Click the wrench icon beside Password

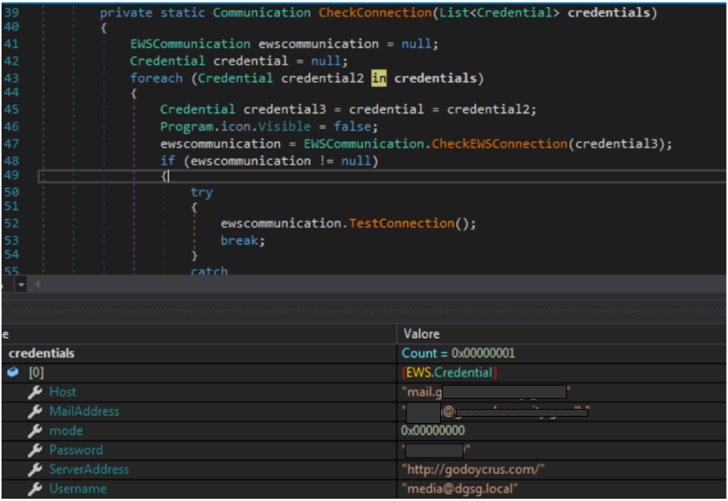(35, 451)
